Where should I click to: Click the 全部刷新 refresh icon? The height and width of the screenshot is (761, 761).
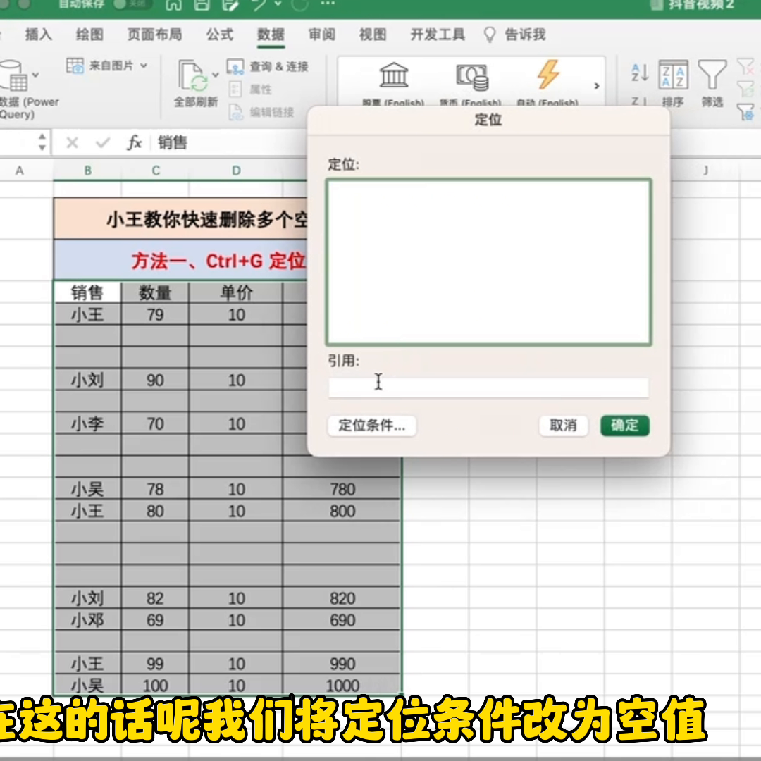192,74
